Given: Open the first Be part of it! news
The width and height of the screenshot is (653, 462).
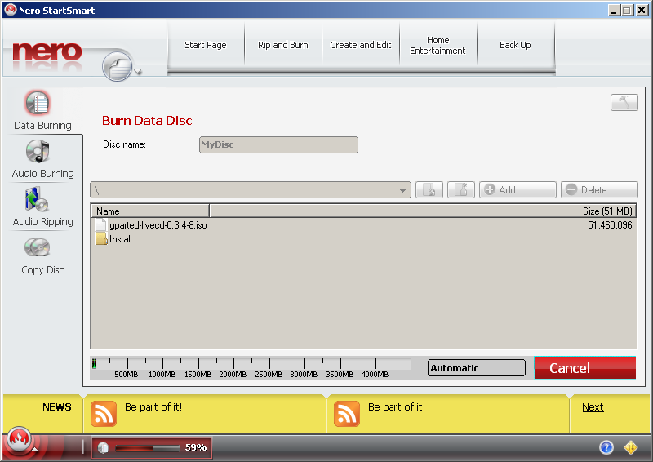Looking at the screenshot, I should pos(153,407).
